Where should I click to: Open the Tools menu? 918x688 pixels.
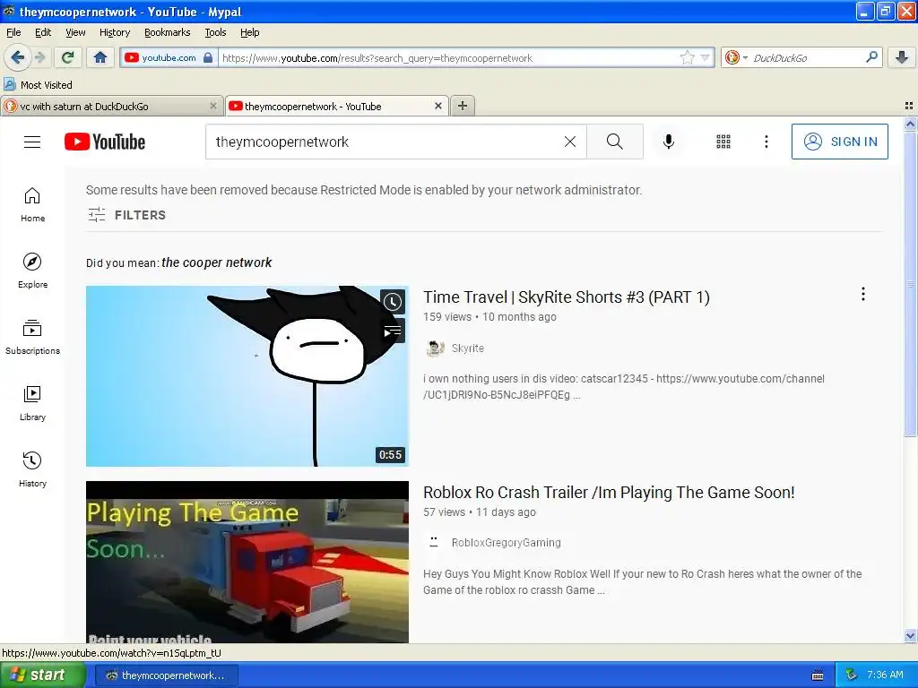point(215,32)
